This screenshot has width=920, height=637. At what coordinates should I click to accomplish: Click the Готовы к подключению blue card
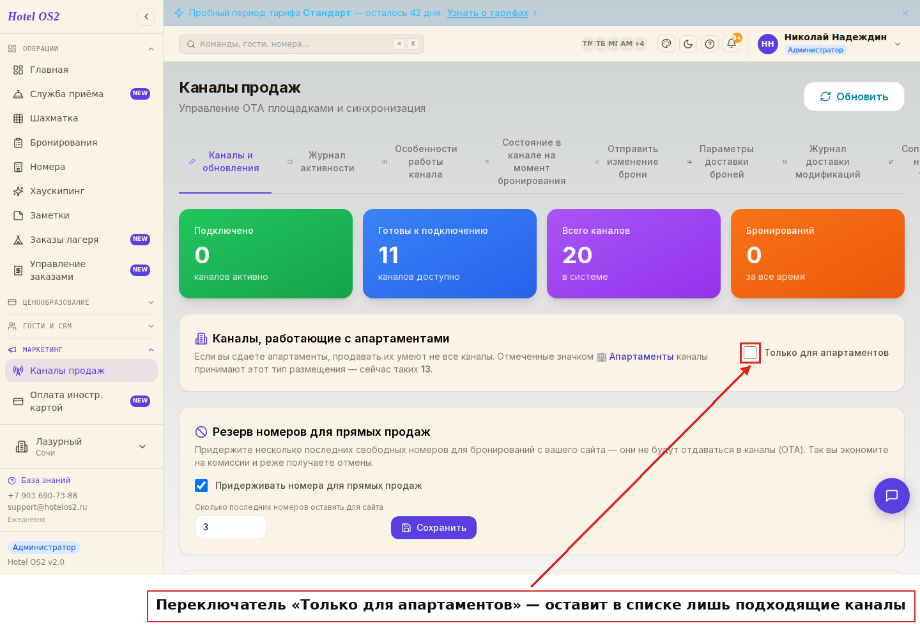pos(450,254)
